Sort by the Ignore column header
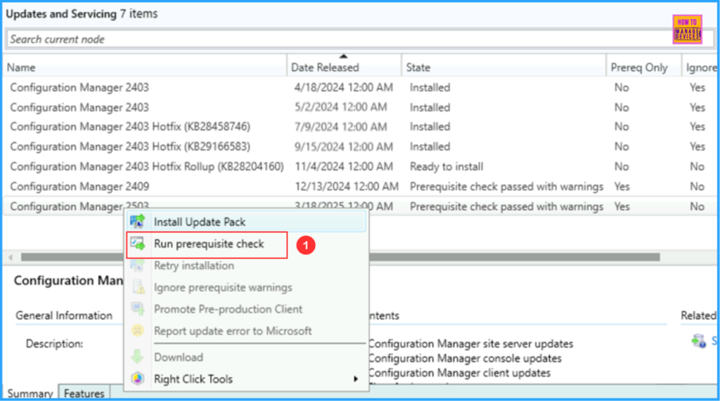The image size is (720, 401). tap(700, 67)
